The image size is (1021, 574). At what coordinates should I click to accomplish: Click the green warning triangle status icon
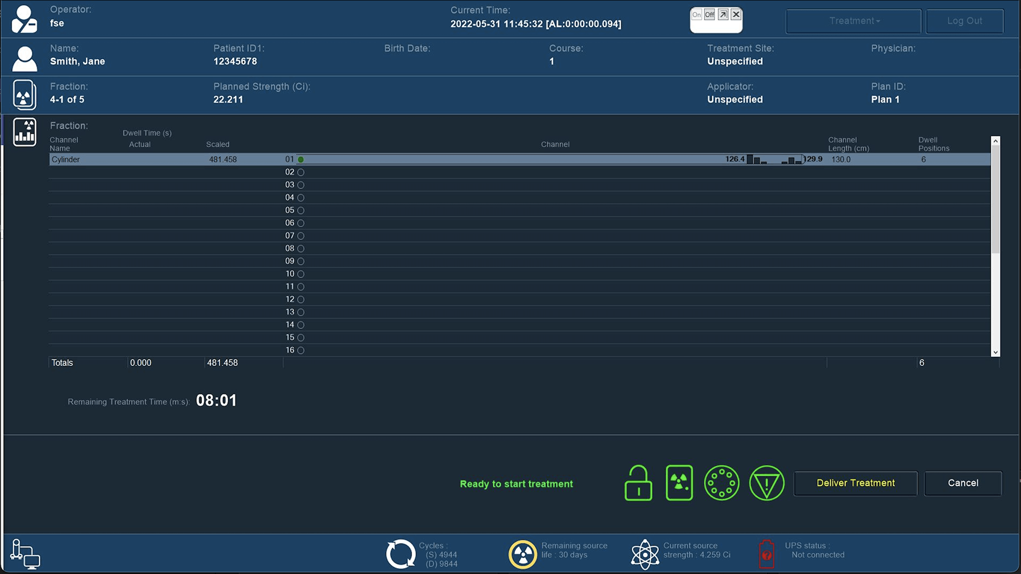tap(767, 483)
